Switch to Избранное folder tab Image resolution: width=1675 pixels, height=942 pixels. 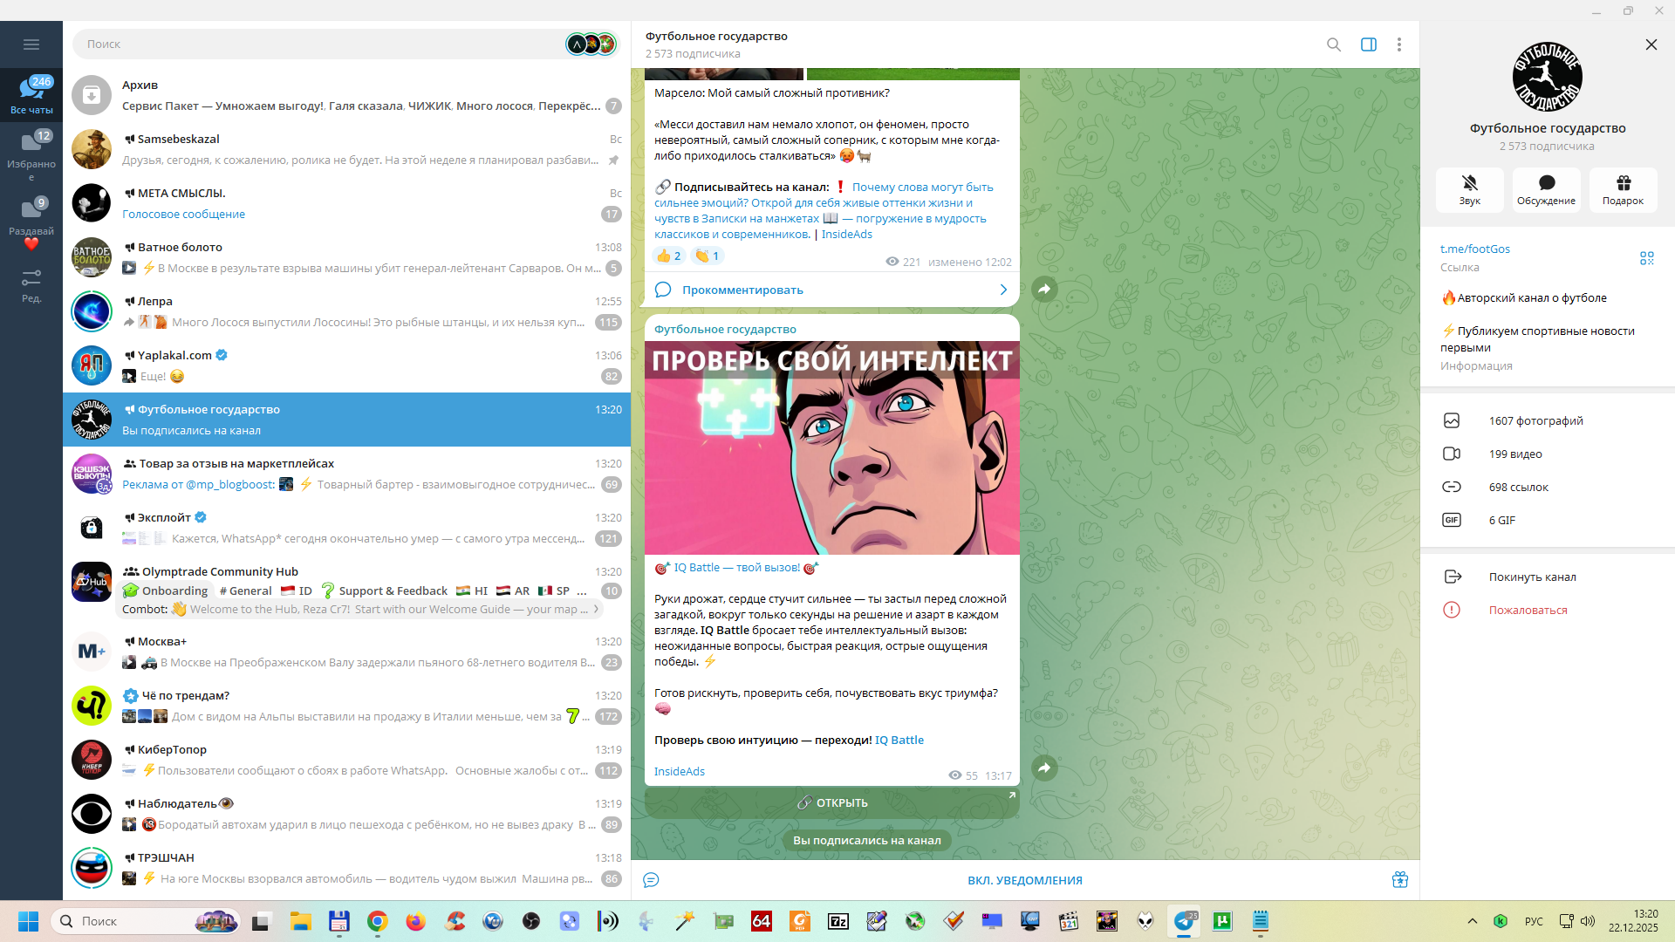coord(31,154)
